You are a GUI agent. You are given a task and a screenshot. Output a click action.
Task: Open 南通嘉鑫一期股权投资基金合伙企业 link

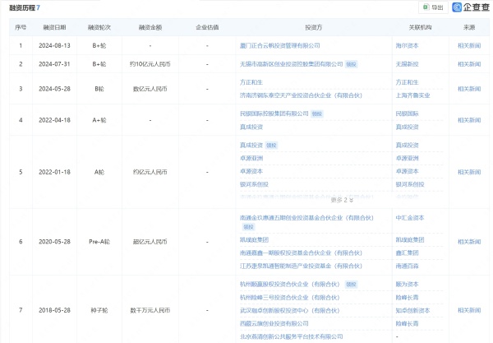tap(301, 253)
